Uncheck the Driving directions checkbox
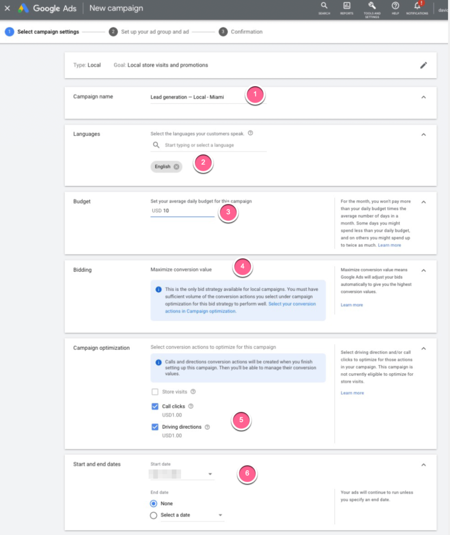The height and width of the screenshot is (535, 450). [155, 427]
